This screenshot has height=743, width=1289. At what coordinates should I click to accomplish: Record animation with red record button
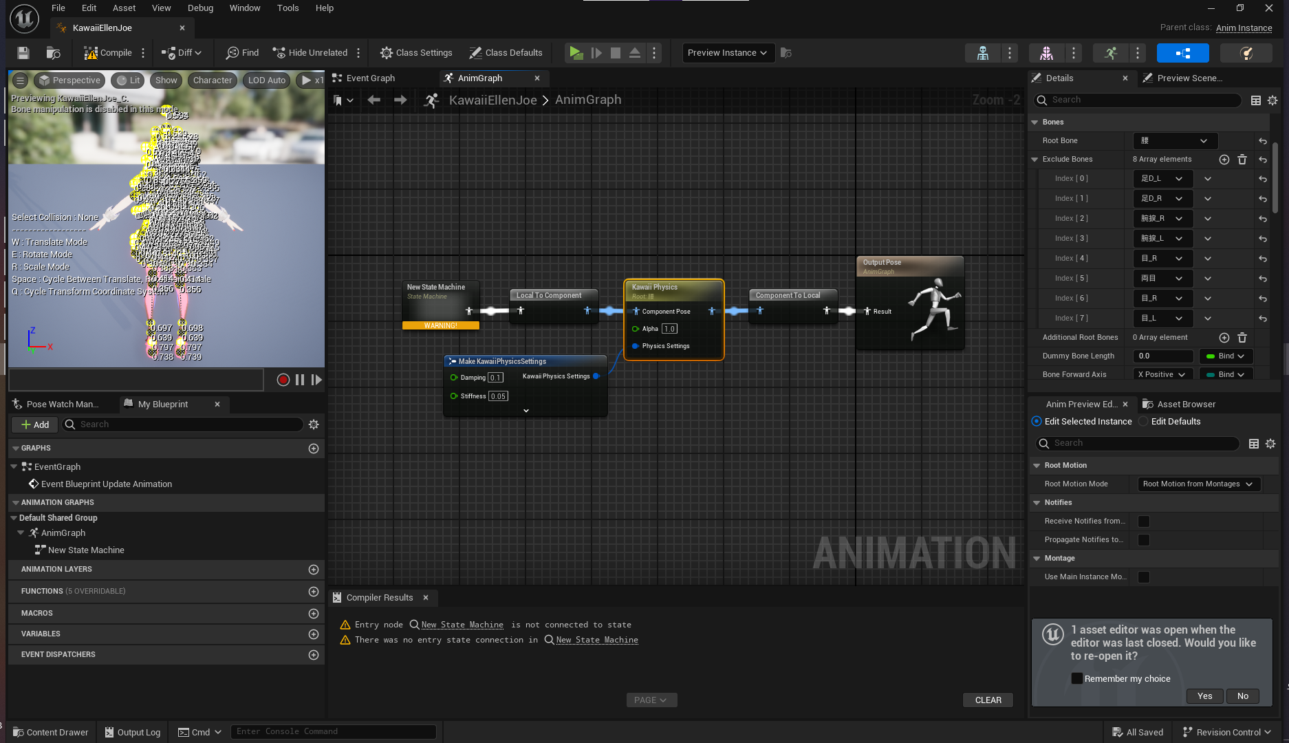(283, 380)
